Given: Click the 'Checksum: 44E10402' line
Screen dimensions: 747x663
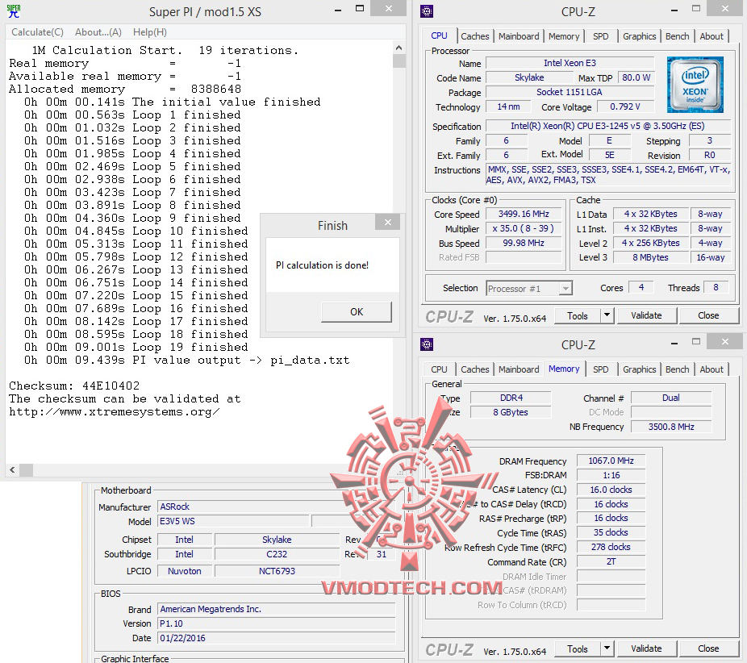Looking at the screenshot, I should [74, 386].
